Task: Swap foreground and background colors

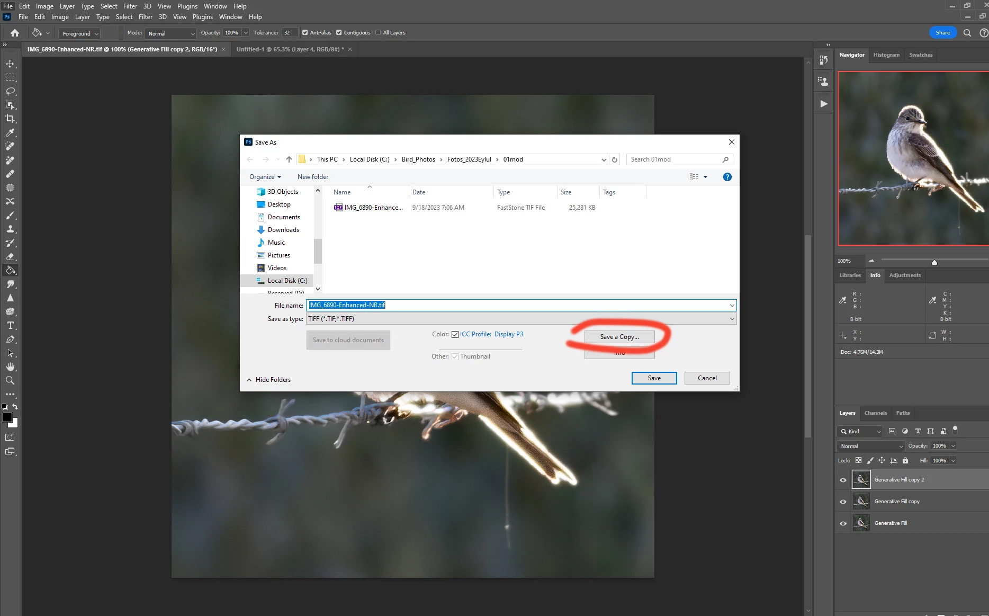Action: pos(15,407)
